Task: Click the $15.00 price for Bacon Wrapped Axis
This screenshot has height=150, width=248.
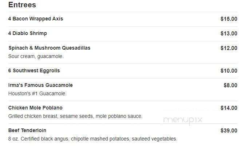Action: coord(229,19)
